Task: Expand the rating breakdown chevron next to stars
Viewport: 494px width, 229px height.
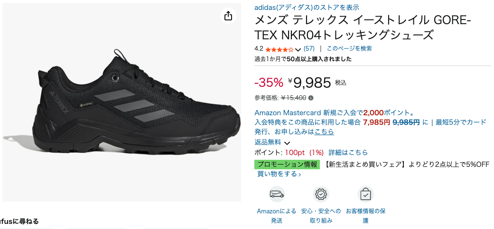Action: (x=298, y=49)
